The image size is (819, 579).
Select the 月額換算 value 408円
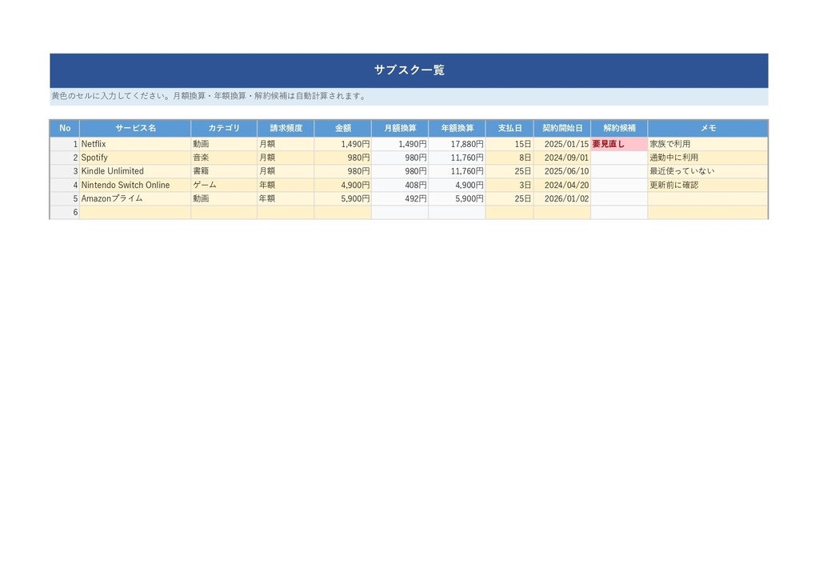click(400, 185)
